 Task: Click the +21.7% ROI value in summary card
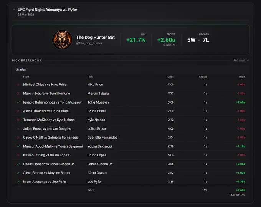(x=136, y=40)
